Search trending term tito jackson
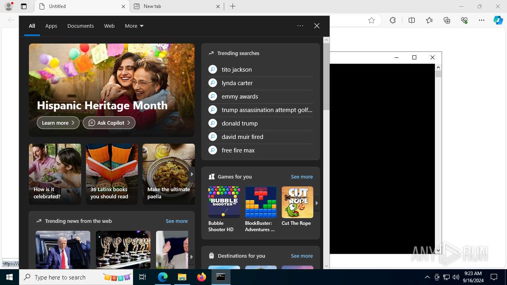 coord(261,69)
